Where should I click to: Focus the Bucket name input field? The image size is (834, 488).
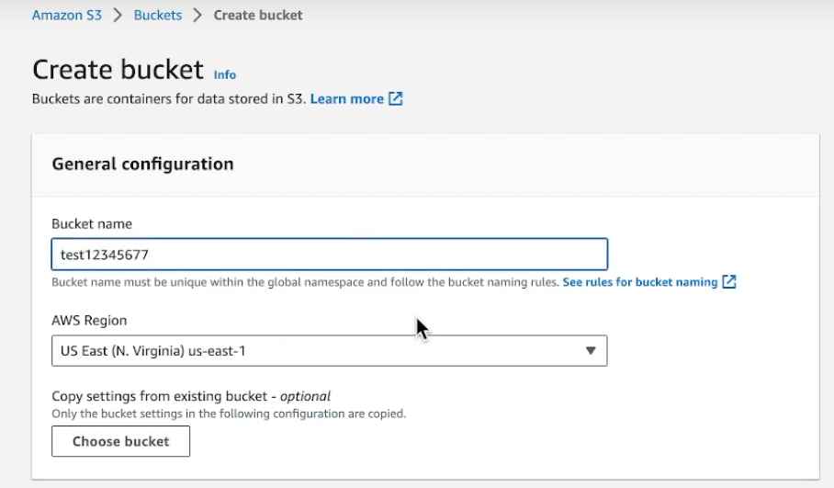329,255
